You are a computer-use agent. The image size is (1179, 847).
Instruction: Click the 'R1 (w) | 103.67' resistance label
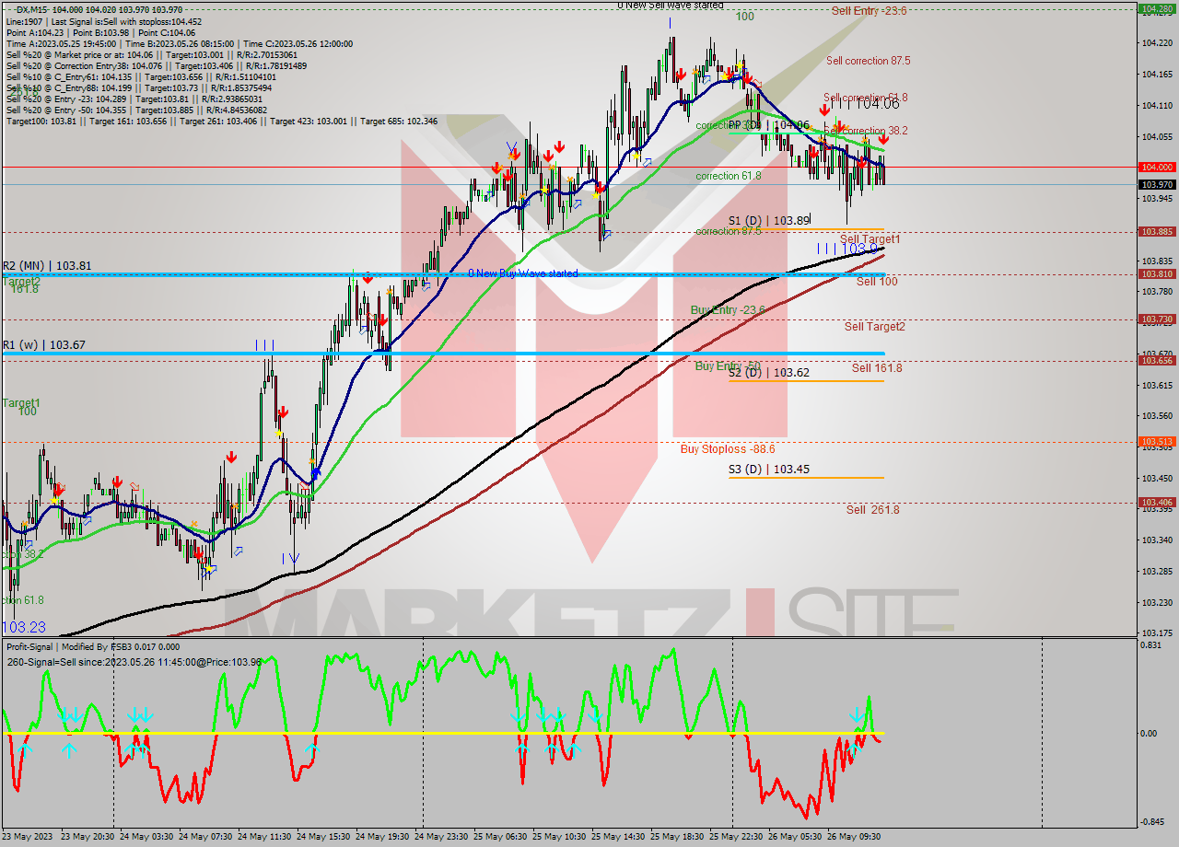tap(43, 345)
